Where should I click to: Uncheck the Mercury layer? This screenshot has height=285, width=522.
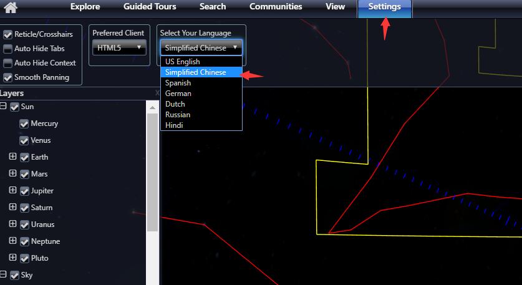(24, 123)
